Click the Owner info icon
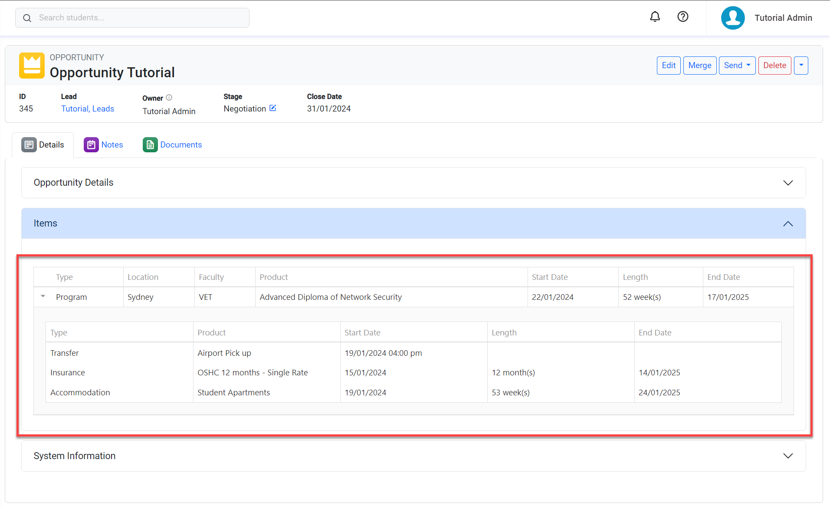 [169, 98]
